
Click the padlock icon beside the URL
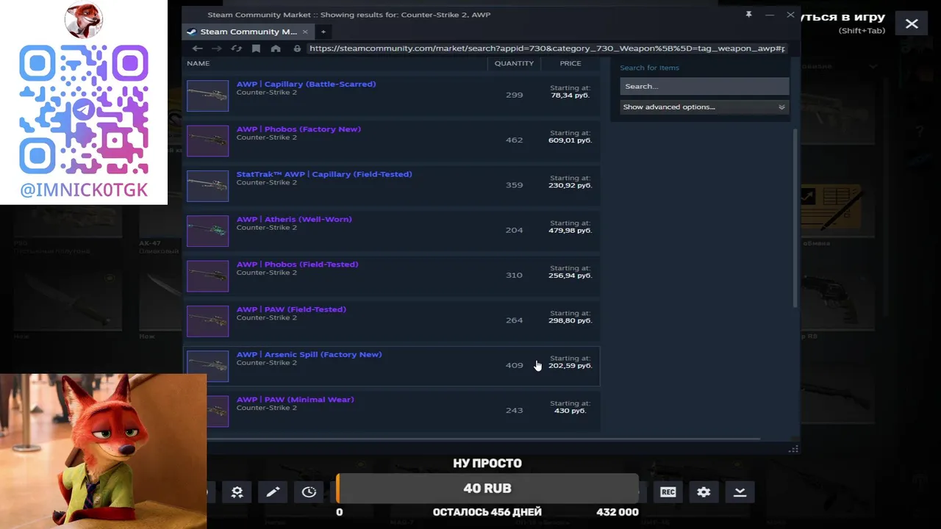coord(297,48)
